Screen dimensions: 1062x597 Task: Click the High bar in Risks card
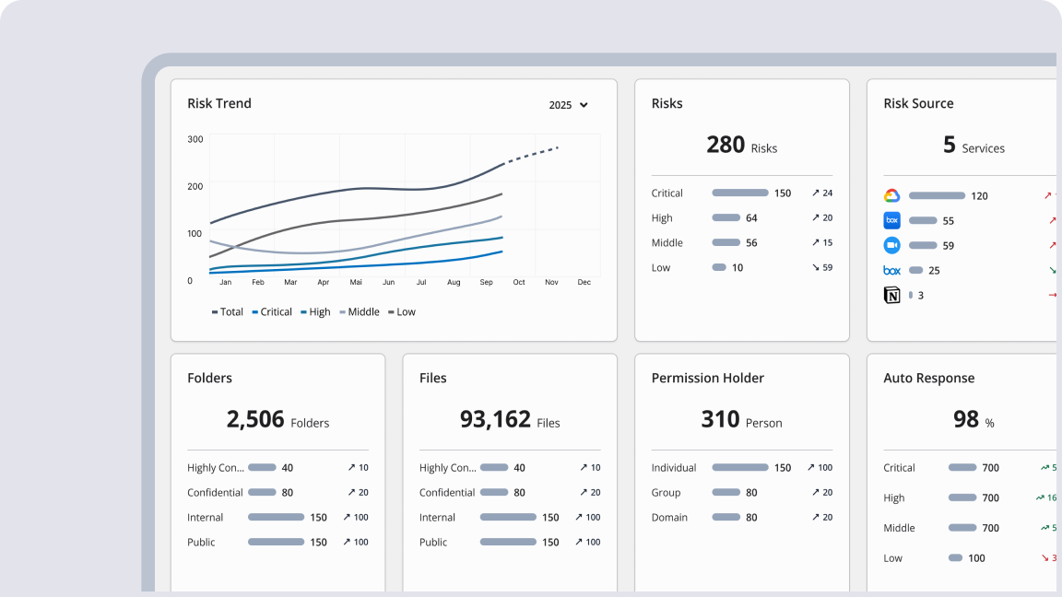726,218
